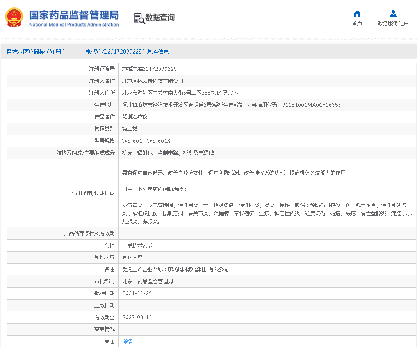Click approval date 2021-11-29
Viewport: 417px width, 347px height.
point(137,293)
